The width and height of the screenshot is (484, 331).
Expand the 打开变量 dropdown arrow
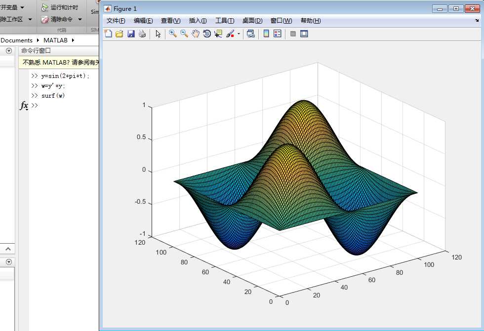(22, 7)
